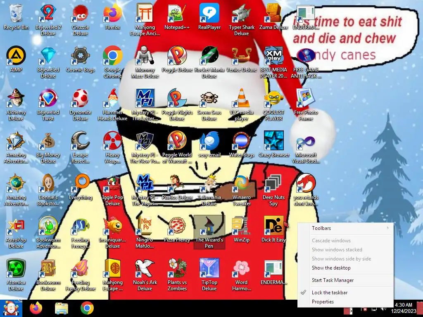Image resolution: width=423 pixels, height=317 pixels.
Task: Select the Plants vs Zombies shortcut
Action: (177, 275)
